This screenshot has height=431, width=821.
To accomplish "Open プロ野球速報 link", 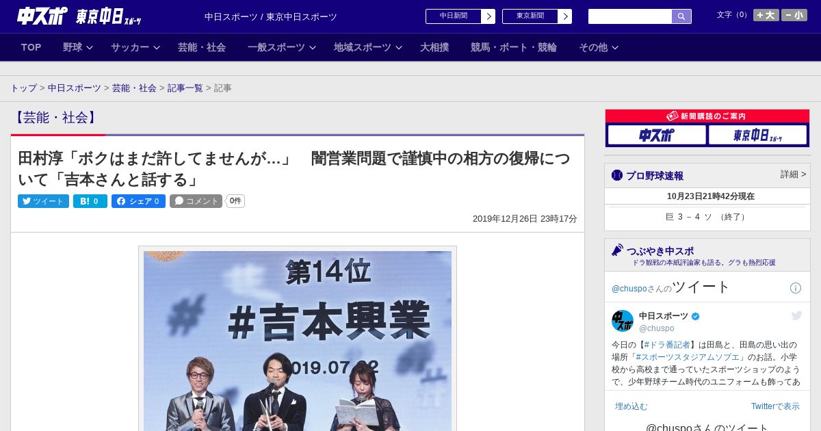I will [655, 176].
